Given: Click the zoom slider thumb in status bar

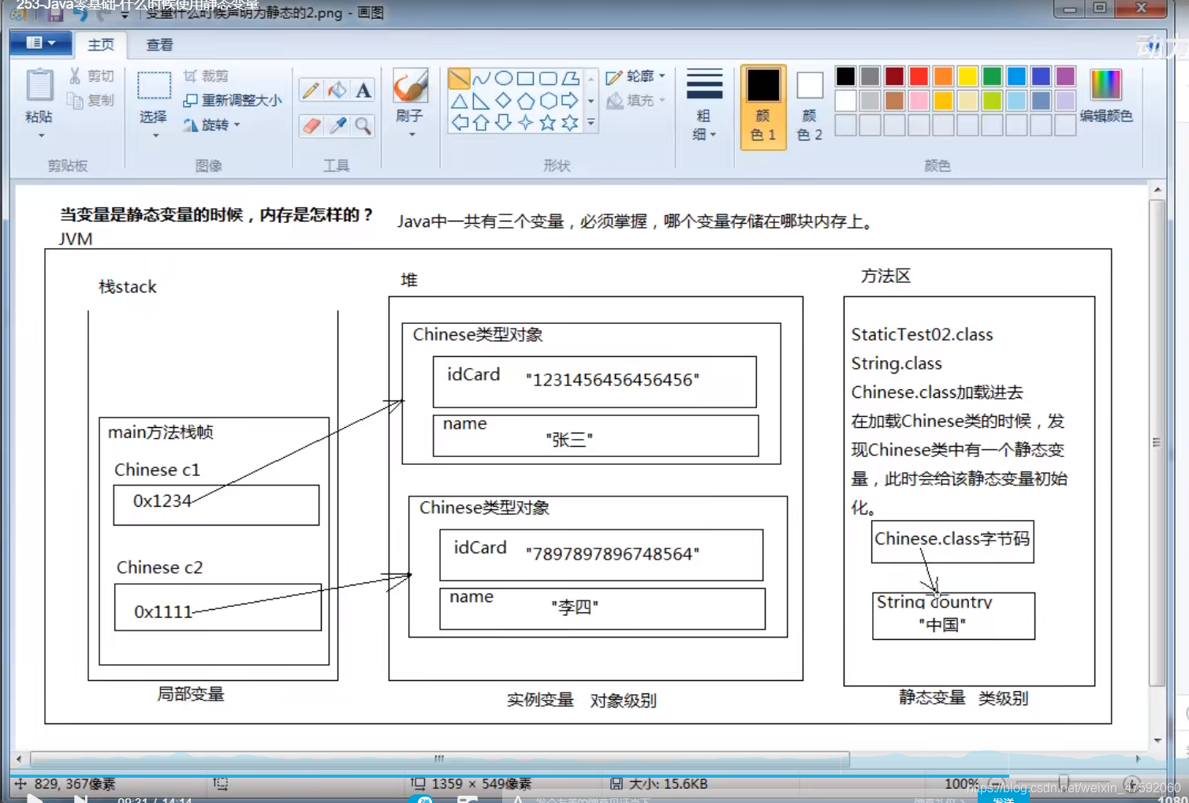Looking at the screenshot, I should (x=1064, y=783).
